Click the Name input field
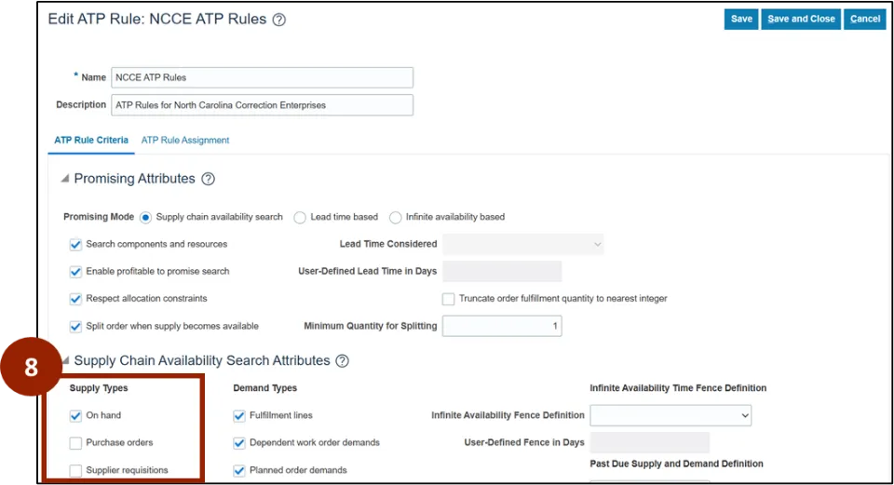The width and height of the screenshot is (894, 485). [x=262, y=77]
